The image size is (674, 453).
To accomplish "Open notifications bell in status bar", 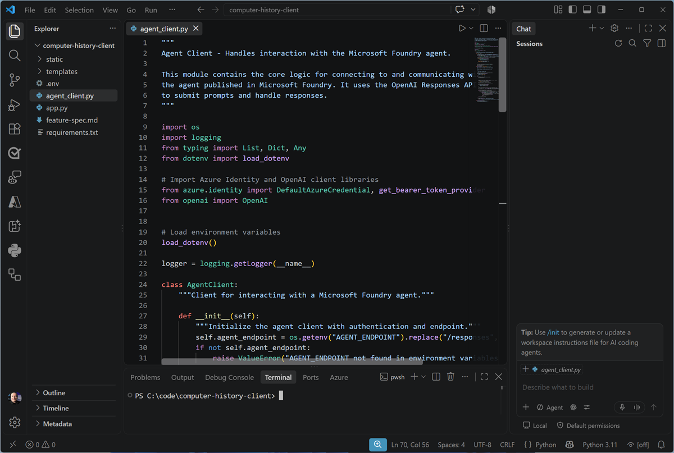I will coord(662,445).
